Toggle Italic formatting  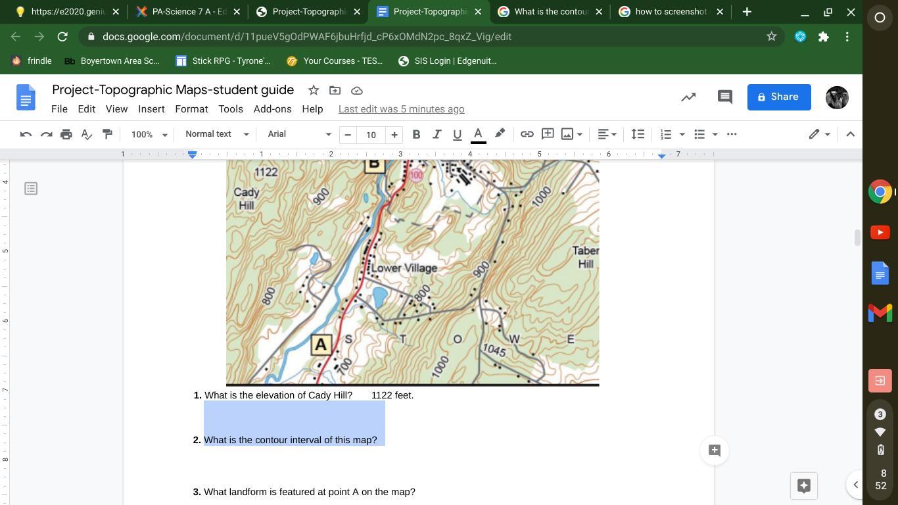click(437, 134)
